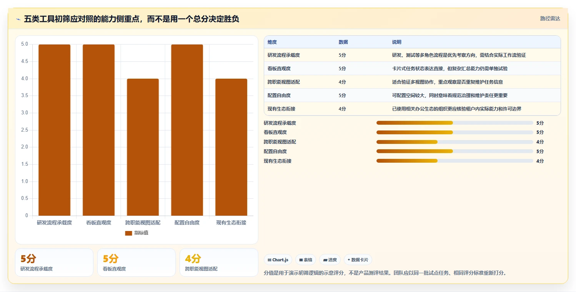Click the 4分 value beside 现有生态衔接 progress bar
This screenshot has width=576, height=292.
(540, 161)
